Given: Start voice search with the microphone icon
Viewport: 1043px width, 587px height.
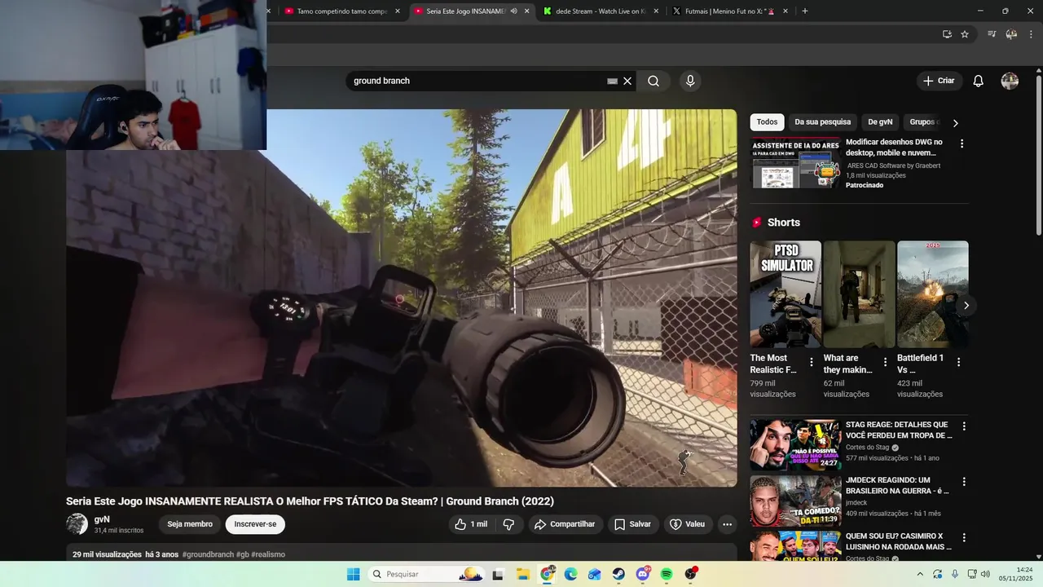Looking at the screenshot, I should [690, 81].
